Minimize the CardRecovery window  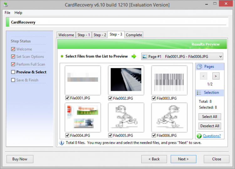pos(206,4)
